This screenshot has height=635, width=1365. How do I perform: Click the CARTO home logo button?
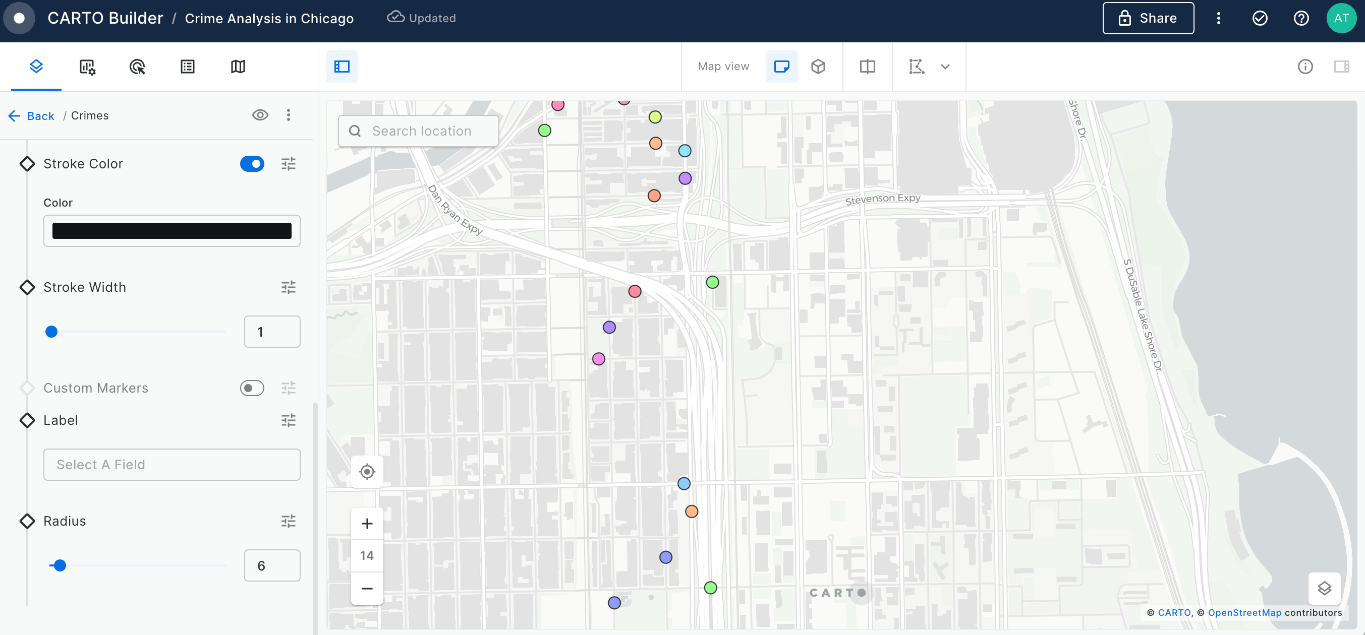click(x=19, y=18)
